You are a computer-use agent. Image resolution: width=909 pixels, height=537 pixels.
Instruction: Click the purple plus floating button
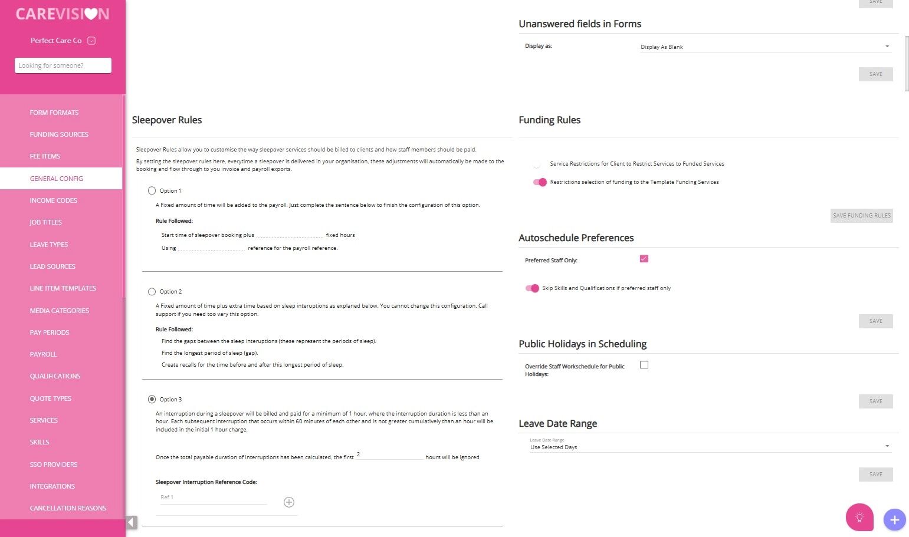tap(894, 520)
